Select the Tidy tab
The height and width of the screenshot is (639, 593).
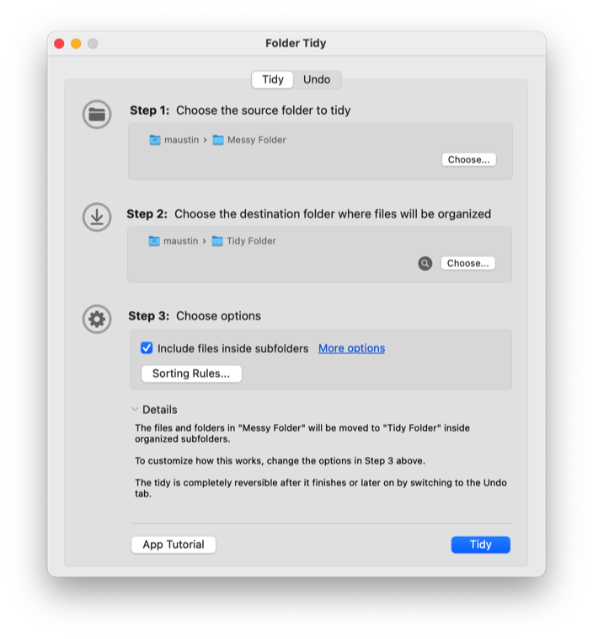pyautogui.click(x=272, y=79)
